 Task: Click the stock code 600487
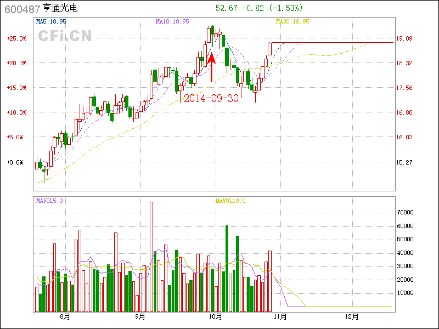tap(22, 9)
